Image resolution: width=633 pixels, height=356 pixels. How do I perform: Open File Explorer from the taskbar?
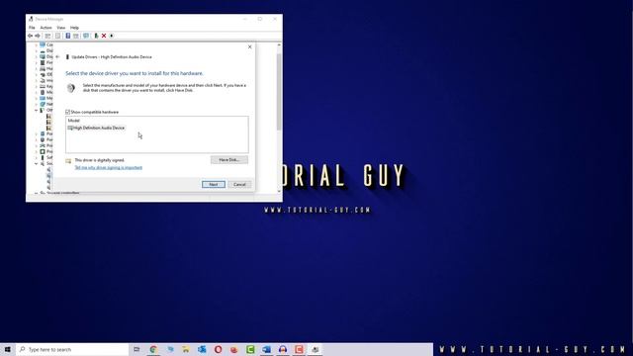point(186,349)
